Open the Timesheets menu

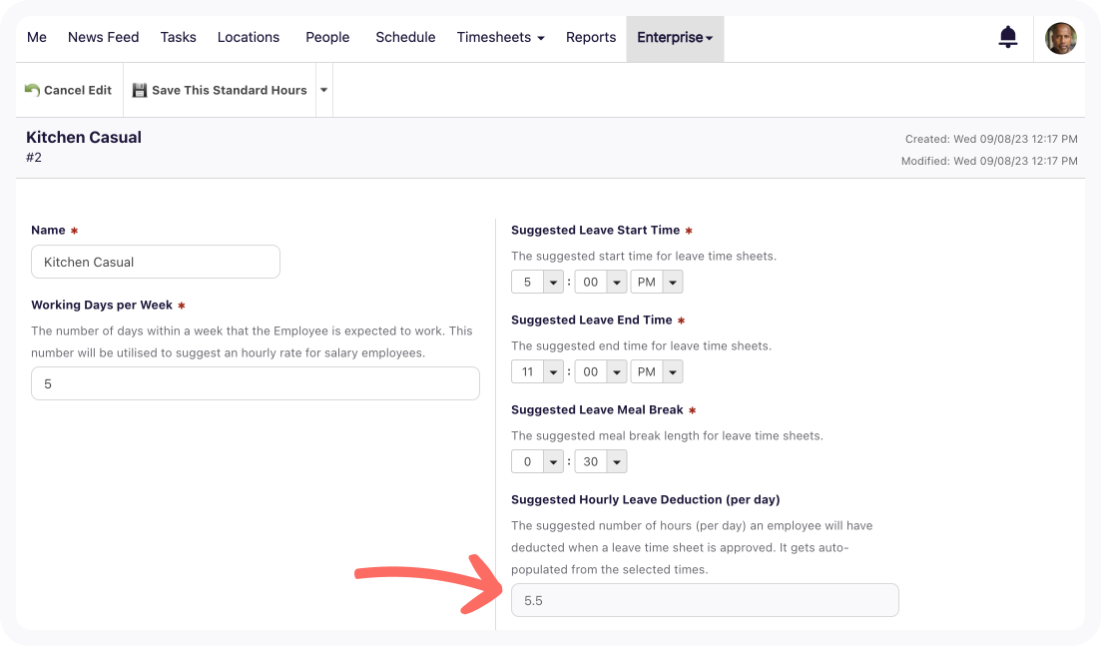pos(500,38)
